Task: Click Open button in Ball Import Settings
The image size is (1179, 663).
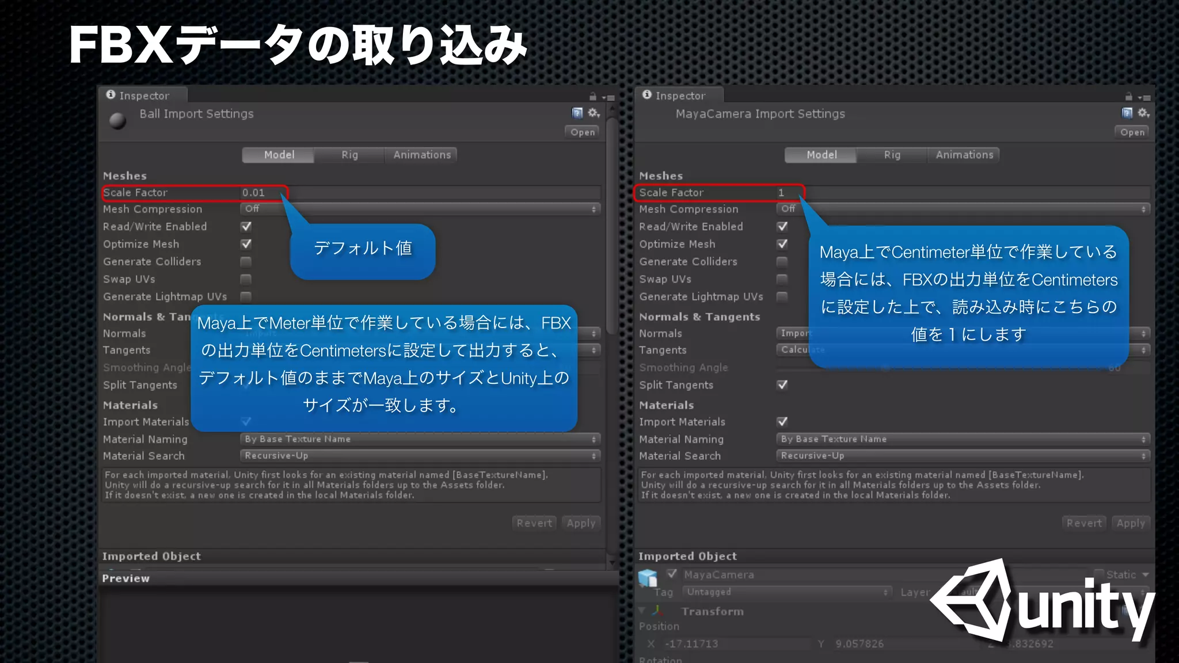Action: point(582,132)
